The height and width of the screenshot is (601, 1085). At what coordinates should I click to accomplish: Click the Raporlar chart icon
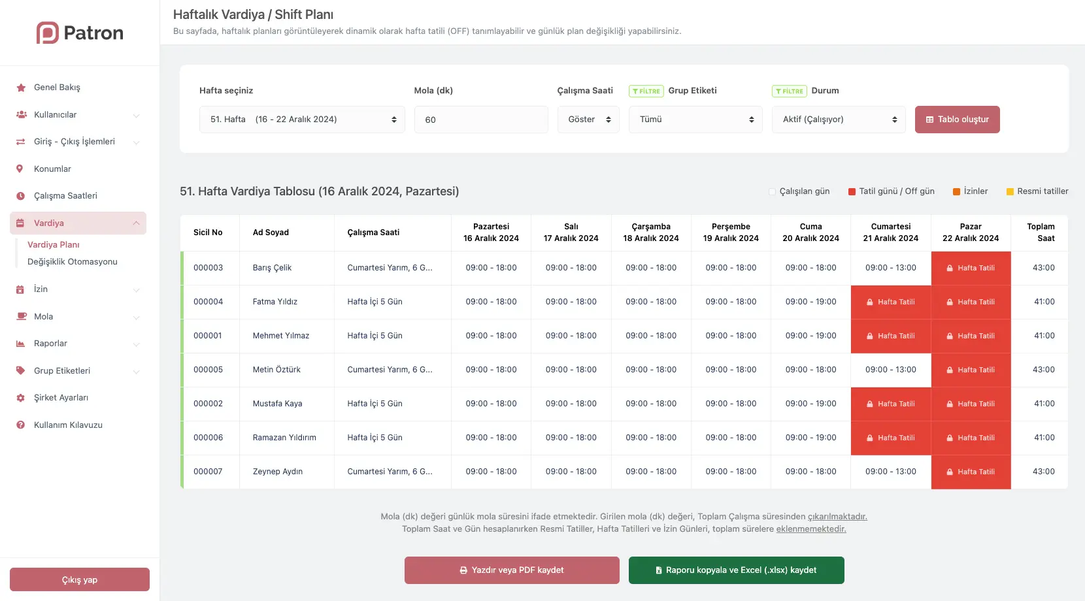pyautogui.click(x=21, y=344)
